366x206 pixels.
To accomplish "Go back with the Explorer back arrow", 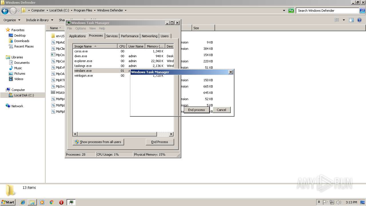I will pos(5,11).
